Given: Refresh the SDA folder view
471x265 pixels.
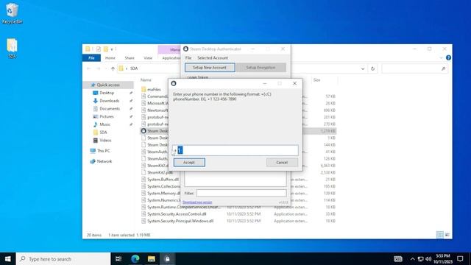Looking at the screenshot, I should coord(372,68).
